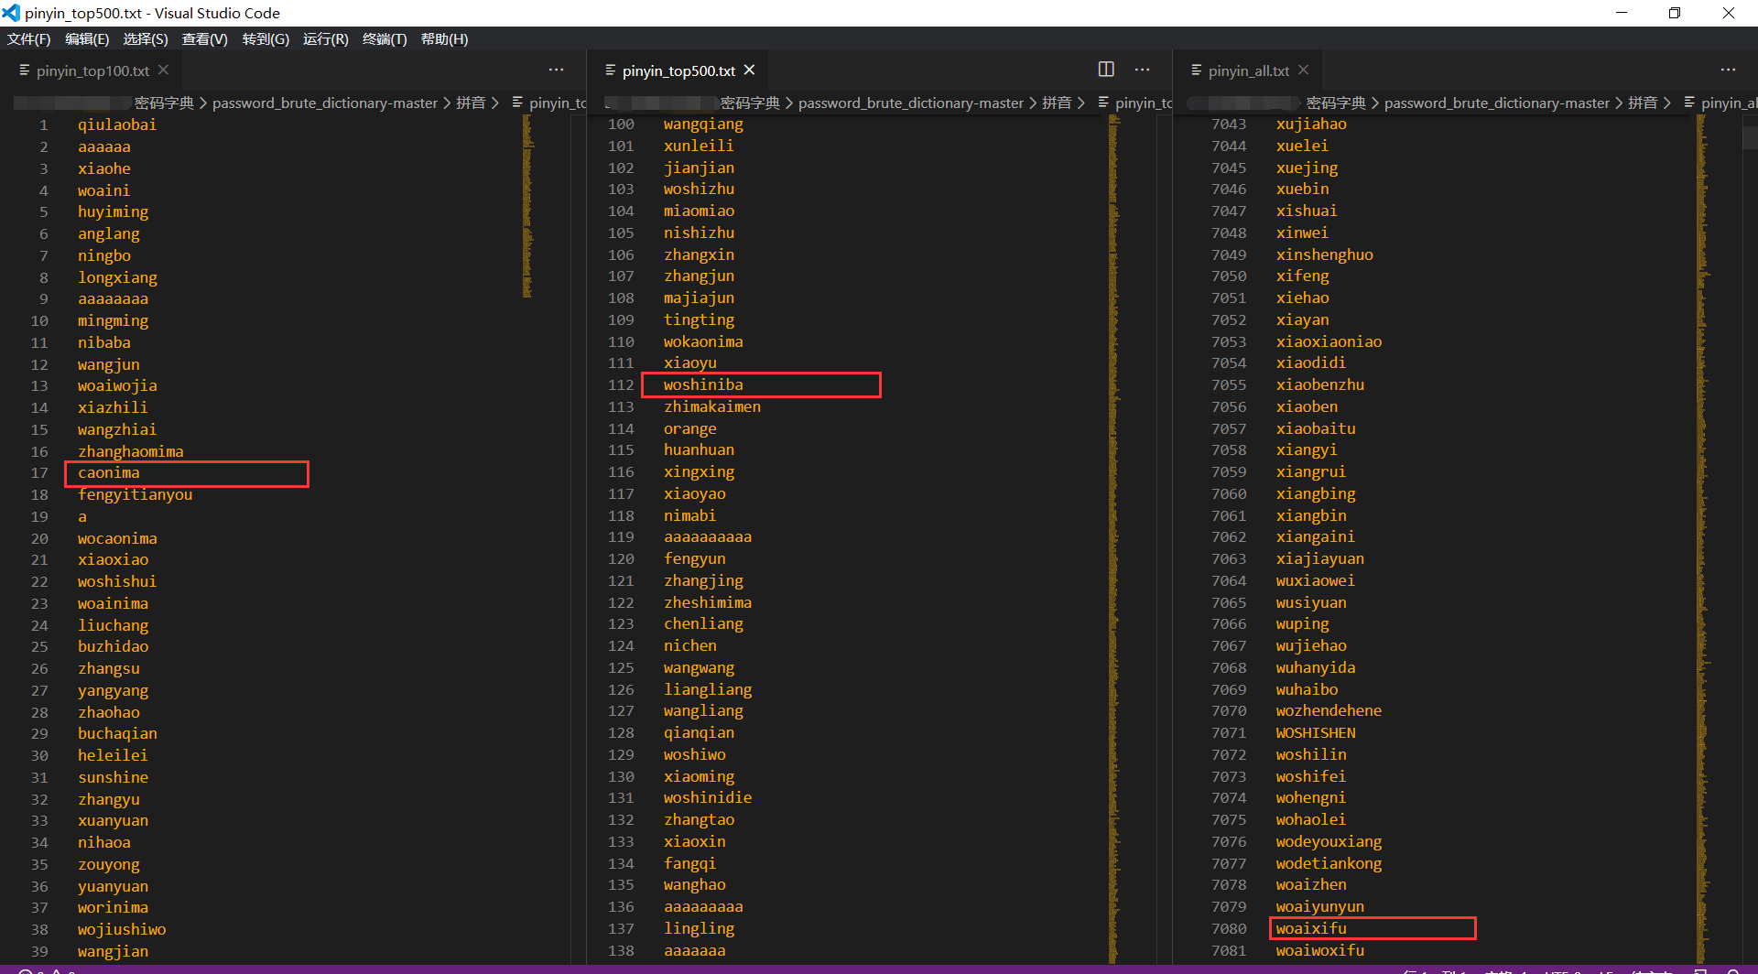
Task: Close the pinyin_top100.txt tab
Action: coord(163,70)
